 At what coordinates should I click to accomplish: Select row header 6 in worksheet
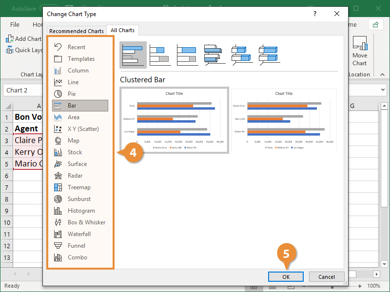[x=7, y=176]
